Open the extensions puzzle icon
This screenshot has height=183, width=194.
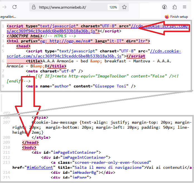tap(174, 7)
